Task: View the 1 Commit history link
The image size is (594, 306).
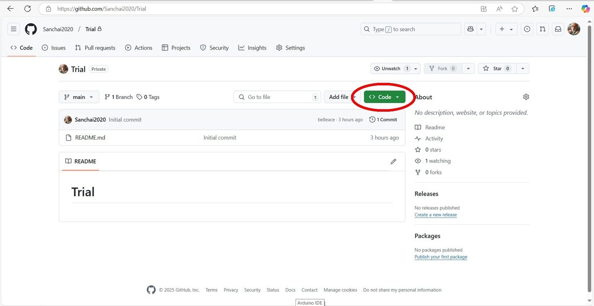Action: tap(383, 120)
